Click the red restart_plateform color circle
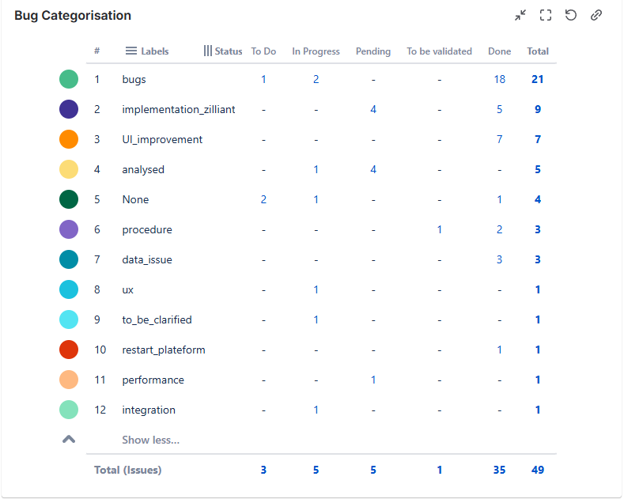The width and height of the screenshot is (624, 499). 69,350
